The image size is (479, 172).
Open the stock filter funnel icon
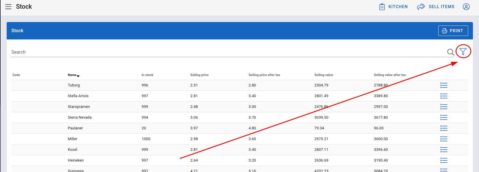click(x=463, y=52)
